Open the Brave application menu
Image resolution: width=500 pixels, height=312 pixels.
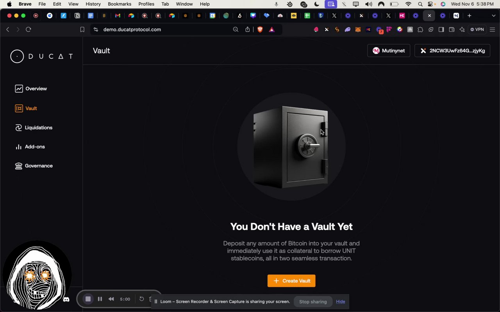click(x=25, y=4)
